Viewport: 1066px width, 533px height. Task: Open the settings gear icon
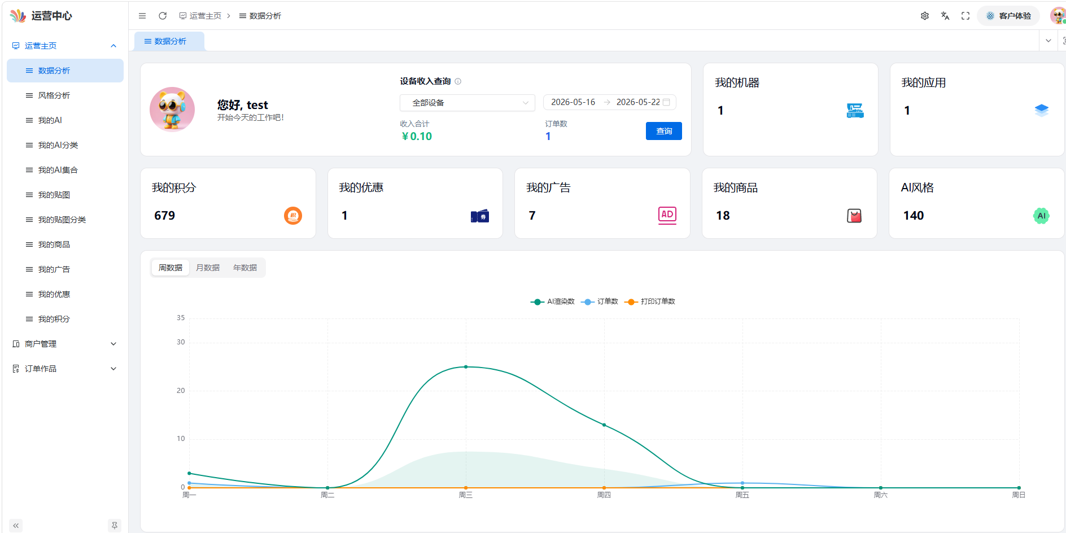pos(925,16)
